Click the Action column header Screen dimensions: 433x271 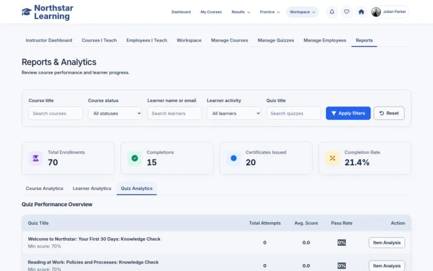coord(398,223)
